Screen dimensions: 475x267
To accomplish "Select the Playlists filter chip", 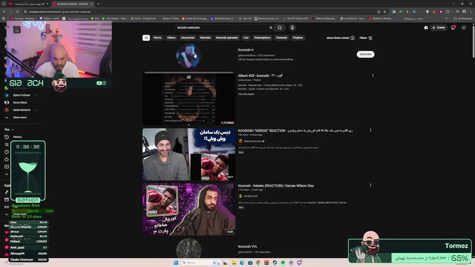I will 298,37.
